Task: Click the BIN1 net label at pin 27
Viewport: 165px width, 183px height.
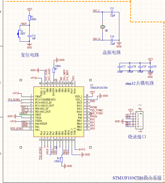Action: click(x=92, y=122)
